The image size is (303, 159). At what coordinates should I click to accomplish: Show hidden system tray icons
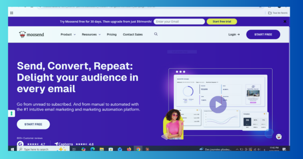tap(237, 150)
